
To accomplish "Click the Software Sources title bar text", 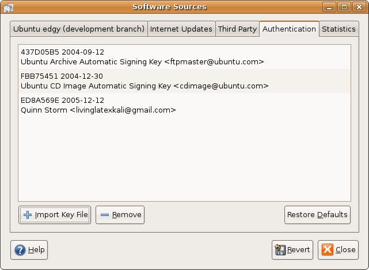I will coord(169,7).
